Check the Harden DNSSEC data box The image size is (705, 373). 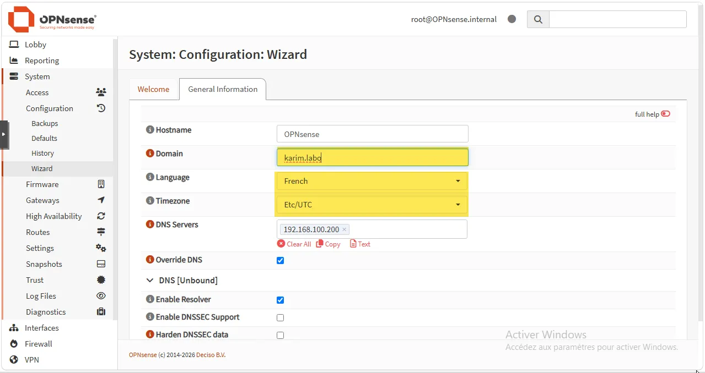280,335
